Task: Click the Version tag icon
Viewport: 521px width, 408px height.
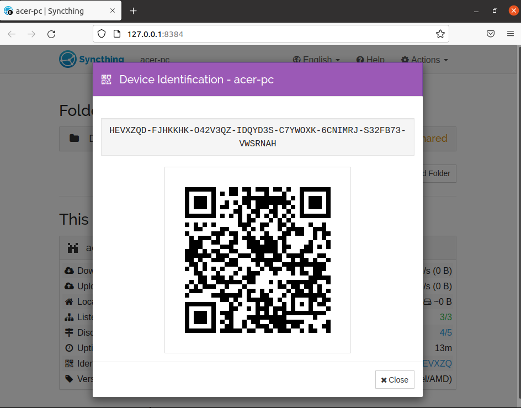Action: pyautogui.click(x=69, y=379)
